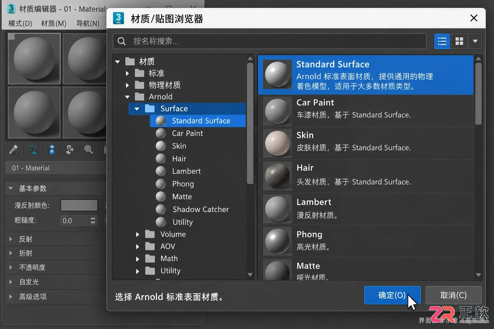This screenshot has height=329, width=494.
Task: Collapse the Arnold folder
Action: (127, 97)
